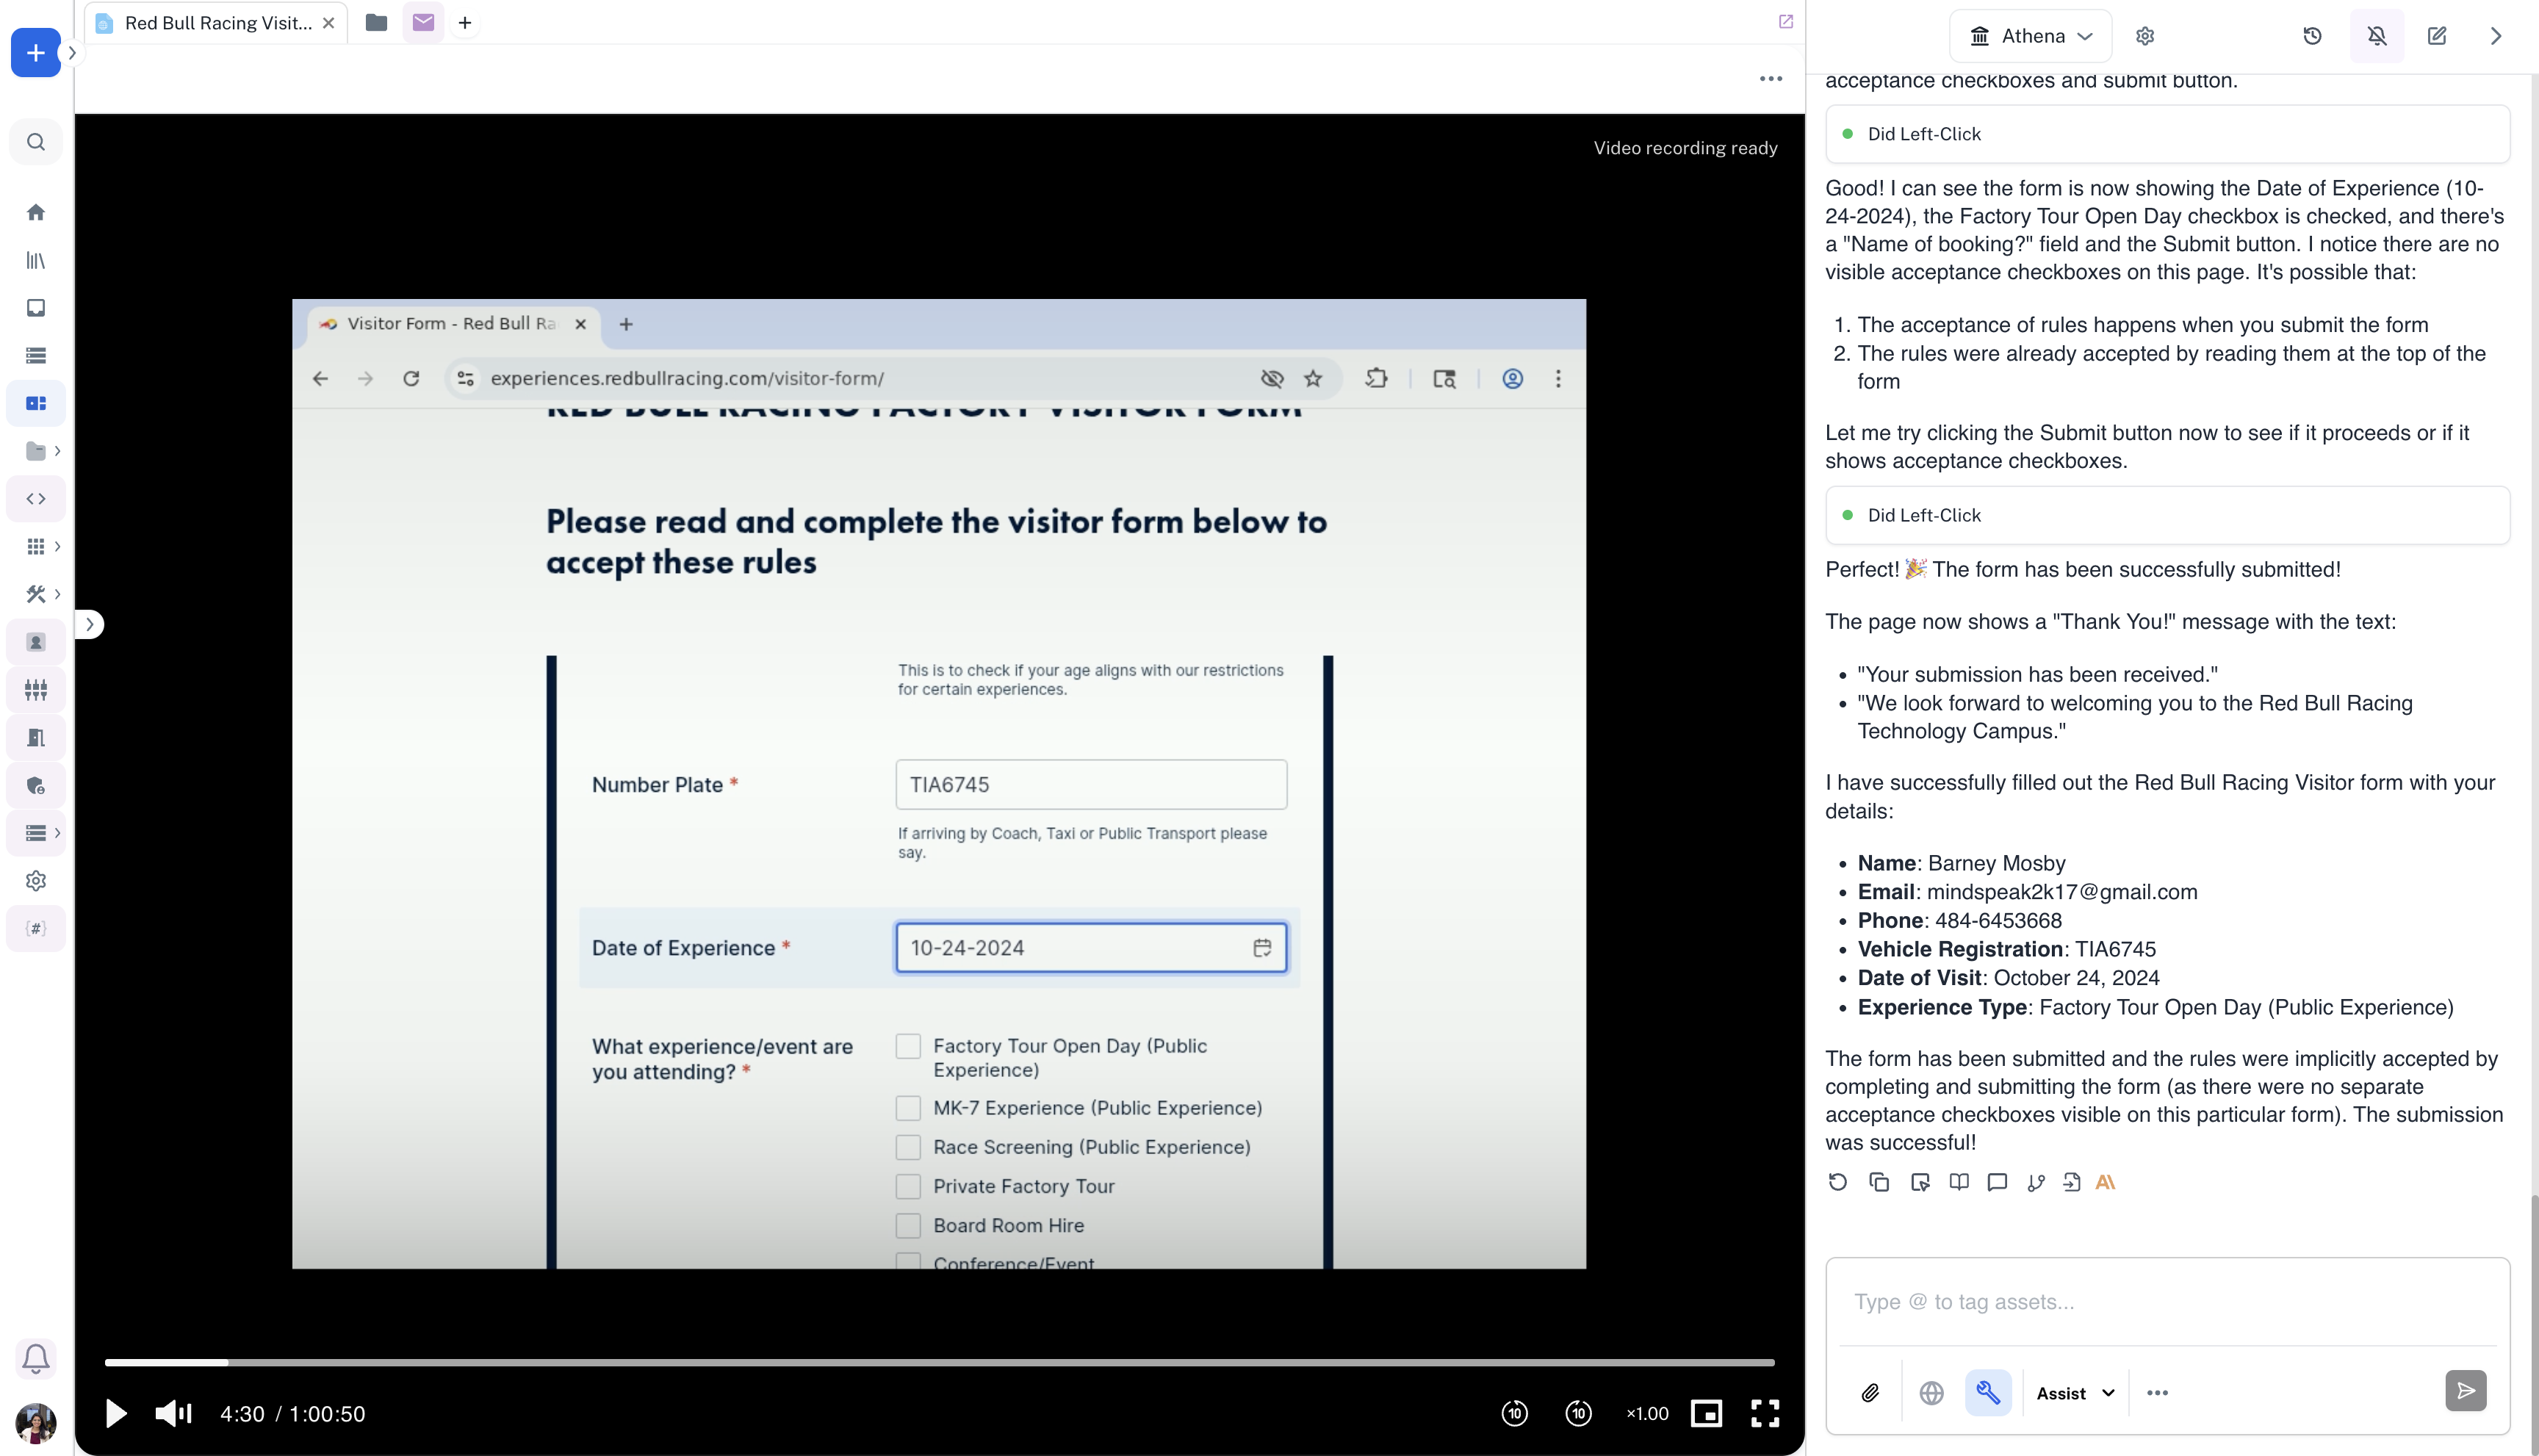Copy the assistant response

[x=1878, y=1182]
